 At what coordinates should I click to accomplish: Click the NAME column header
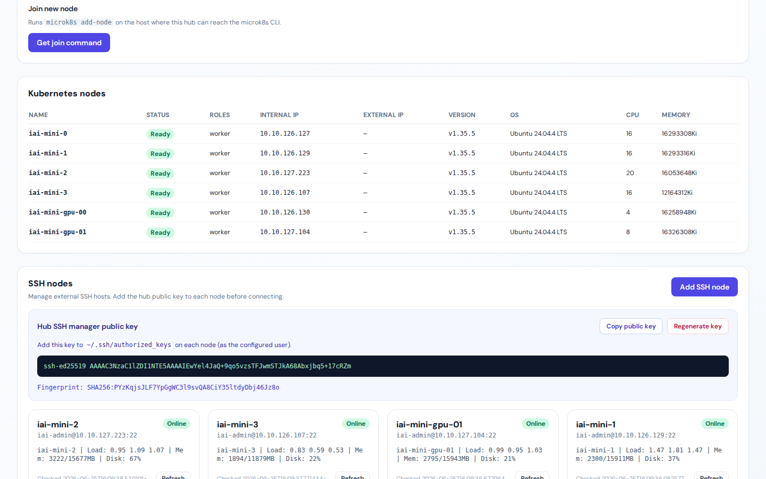[x=38, y=115]
